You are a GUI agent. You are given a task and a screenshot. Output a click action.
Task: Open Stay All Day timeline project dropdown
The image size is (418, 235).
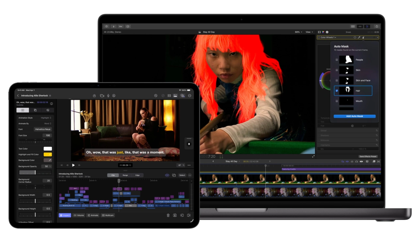pyautogui.click(x=233, y=161)
